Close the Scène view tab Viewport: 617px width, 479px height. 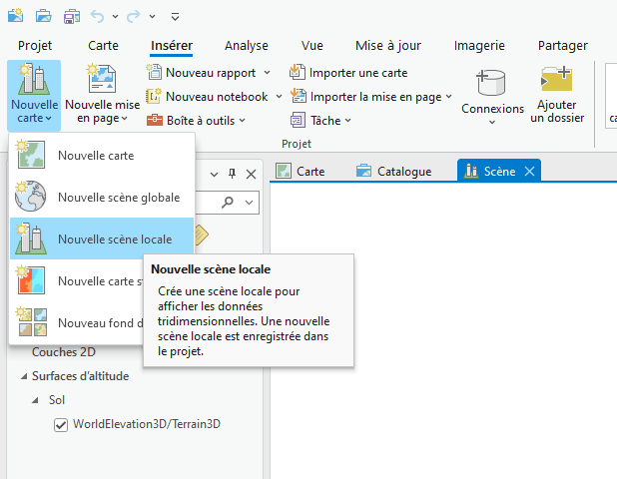[x=529, y=171]
